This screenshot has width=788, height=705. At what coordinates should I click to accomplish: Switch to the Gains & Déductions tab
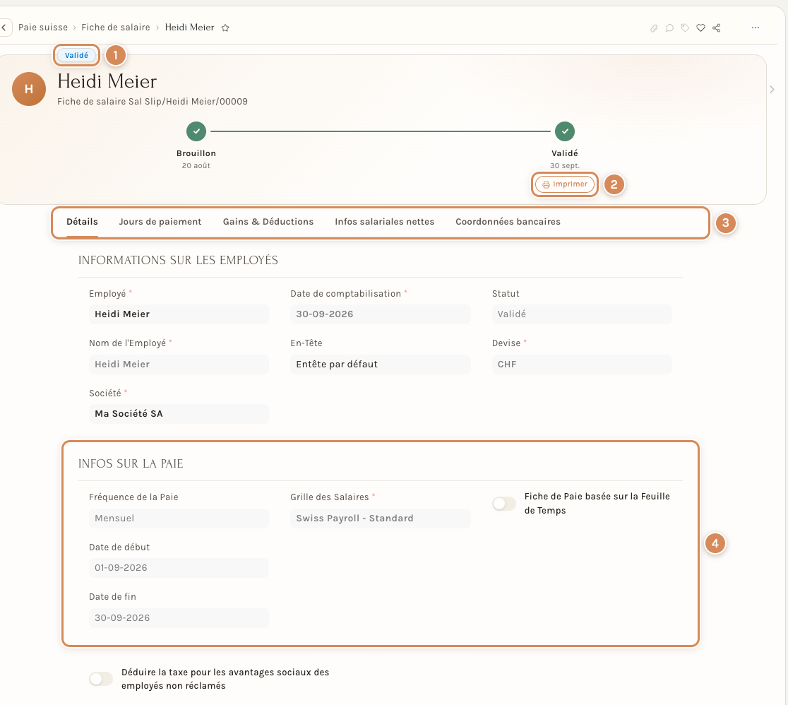268,222
